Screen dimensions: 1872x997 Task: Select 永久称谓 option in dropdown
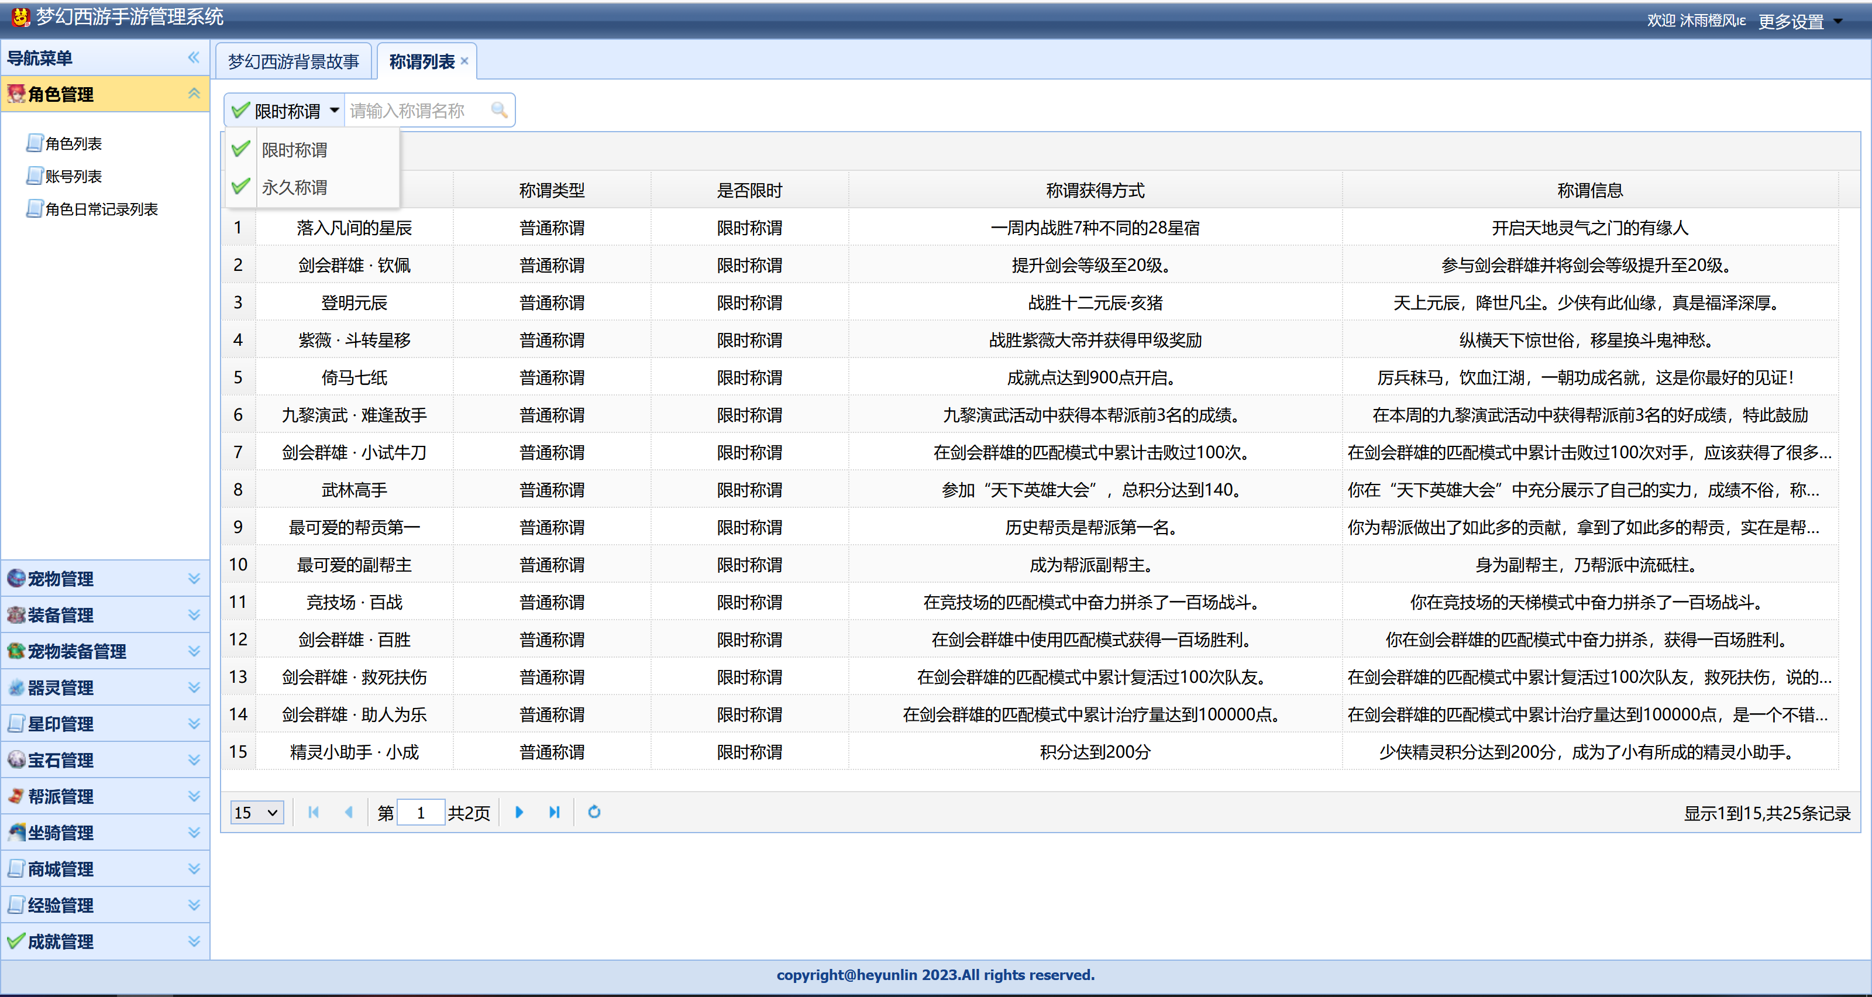(294, 187)
